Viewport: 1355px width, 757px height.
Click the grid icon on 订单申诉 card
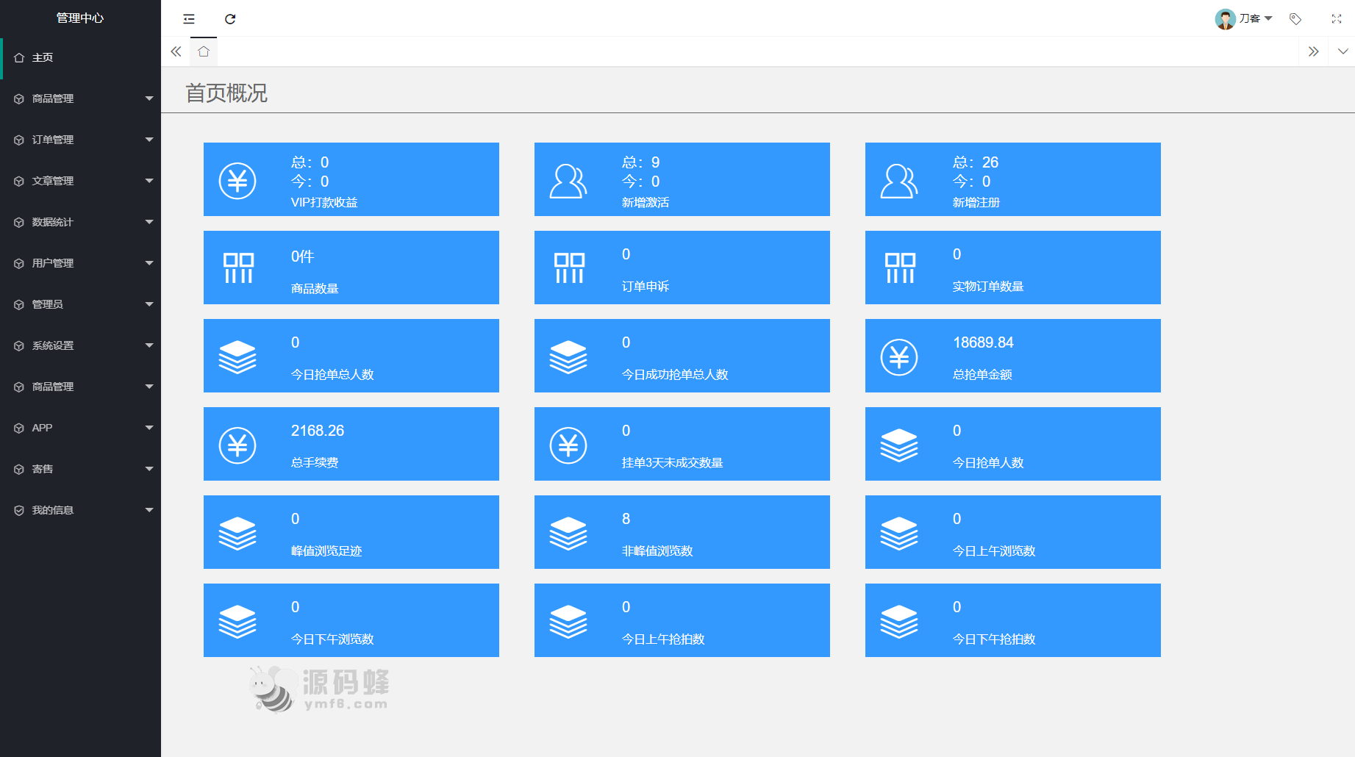point(569,268)
